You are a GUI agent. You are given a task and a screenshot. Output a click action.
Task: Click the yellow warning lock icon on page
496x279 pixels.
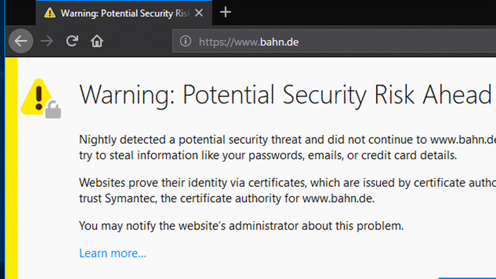41,98
